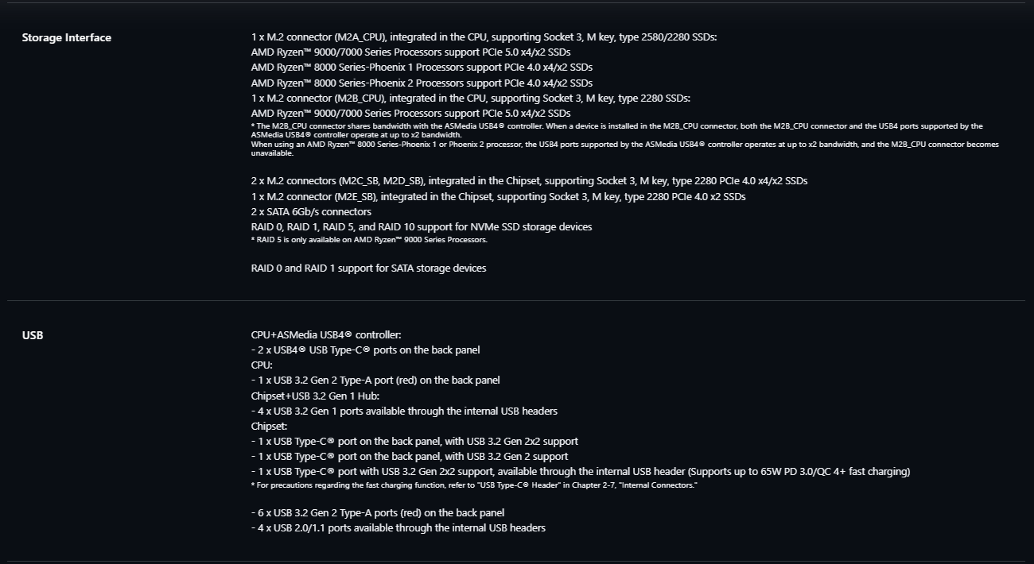Screen dimensions: 1034x564
Task: Click the CPU+ASMedia USB4 controller label
Action: click(x=326, y=335)
